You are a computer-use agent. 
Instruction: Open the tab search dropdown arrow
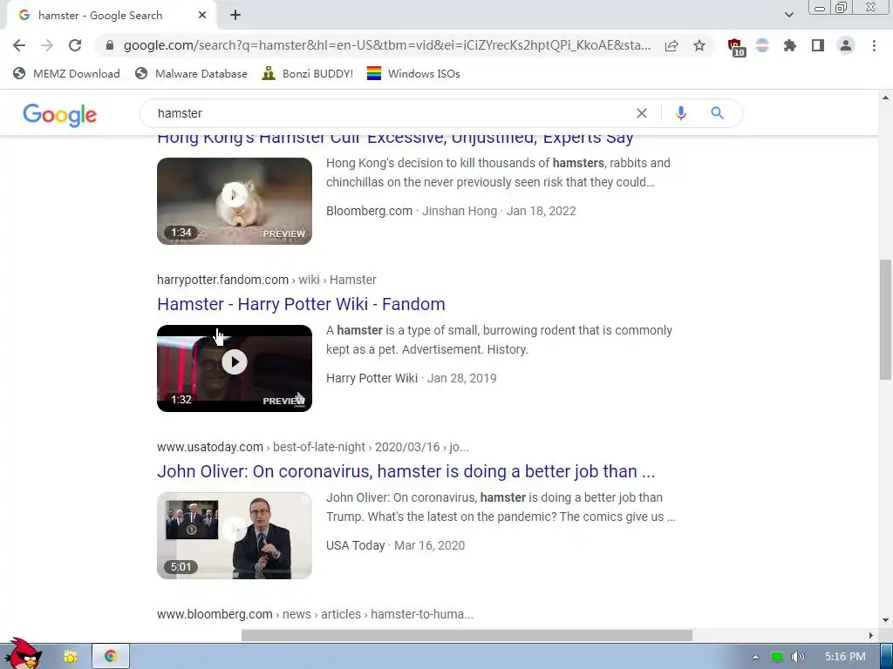pos(788,15)
